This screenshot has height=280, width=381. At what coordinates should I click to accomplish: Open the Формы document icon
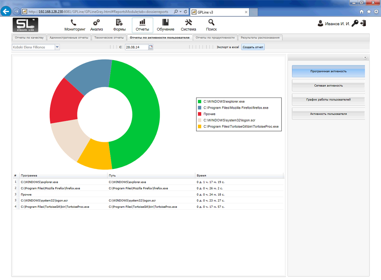119,23
